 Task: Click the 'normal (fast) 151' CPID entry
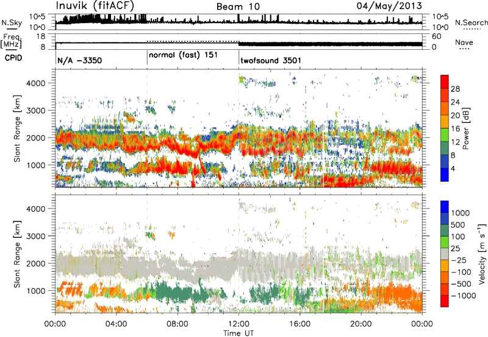click(x=184, y=55)
